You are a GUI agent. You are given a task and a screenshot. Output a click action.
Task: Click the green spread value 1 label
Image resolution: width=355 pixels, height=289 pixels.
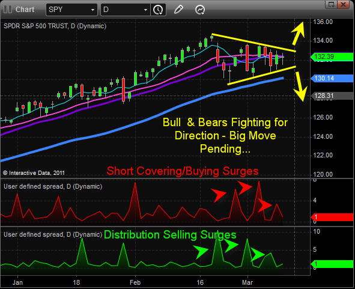(x=332, y=264)
